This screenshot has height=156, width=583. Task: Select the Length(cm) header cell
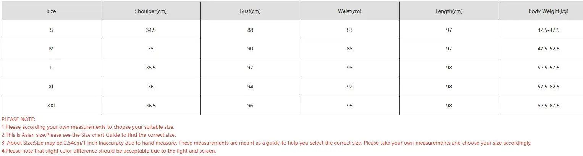point(449,11)
